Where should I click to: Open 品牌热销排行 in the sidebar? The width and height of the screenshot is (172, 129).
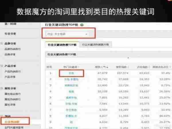pyautogui.click(x=13, y=49)
